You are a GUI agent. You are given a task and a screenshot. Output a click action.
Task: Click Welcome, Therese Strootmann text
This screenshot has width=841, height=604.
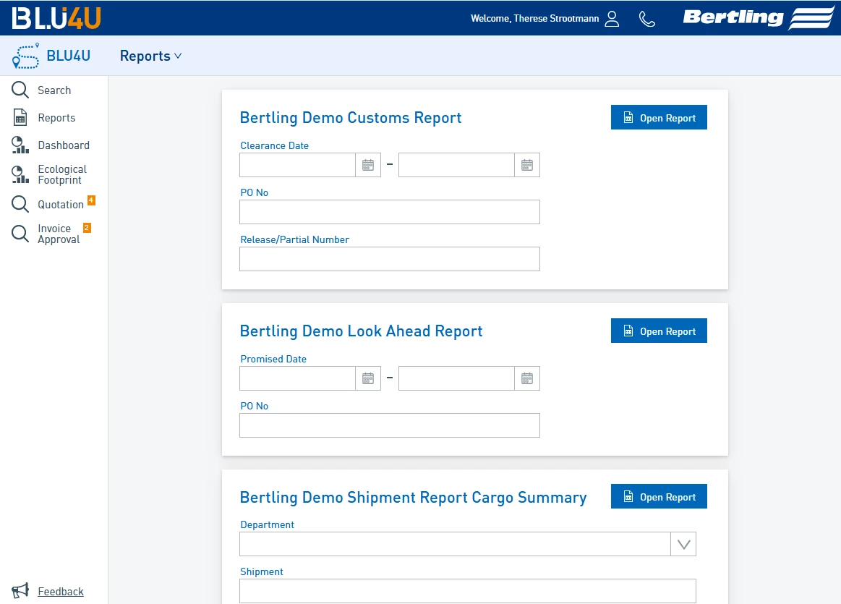[x=534, y=19]
